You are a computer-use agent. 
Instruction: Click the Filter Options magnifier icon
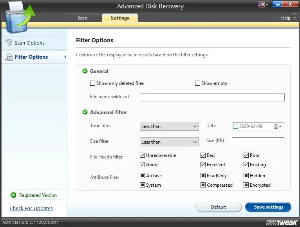click(x=9, y=57)
